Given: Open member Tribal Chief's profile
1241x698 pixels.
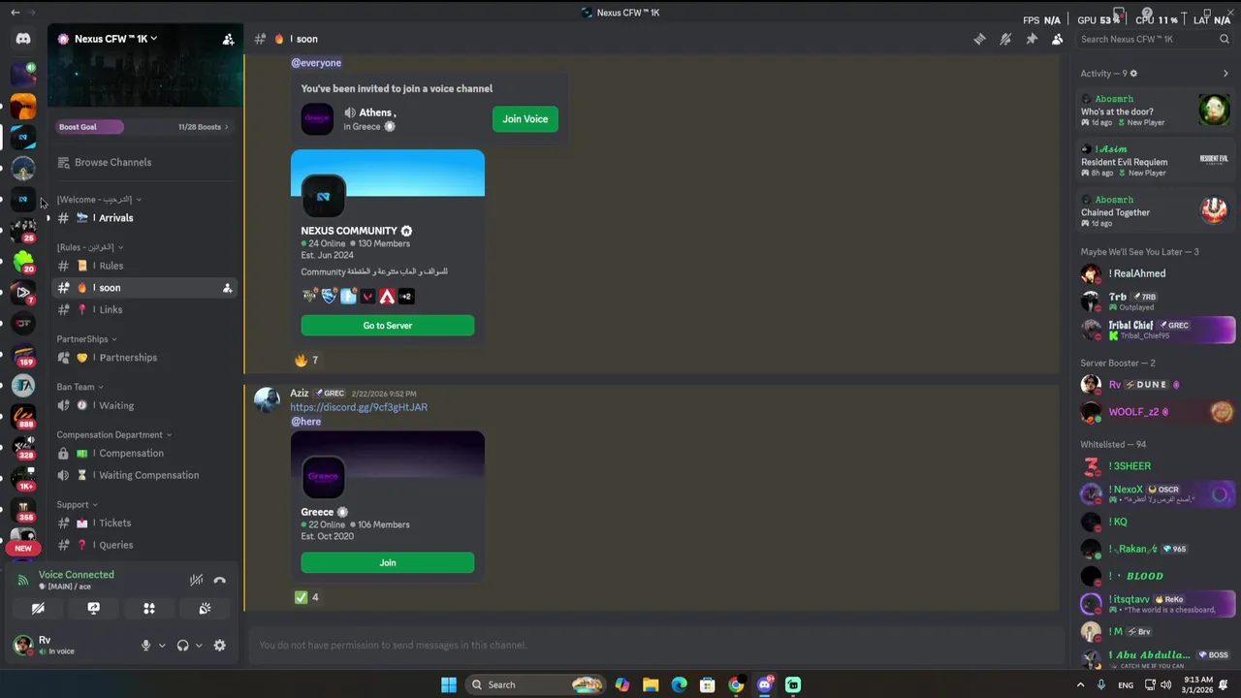Looking at the screenshot, I should coord(1156,330).
